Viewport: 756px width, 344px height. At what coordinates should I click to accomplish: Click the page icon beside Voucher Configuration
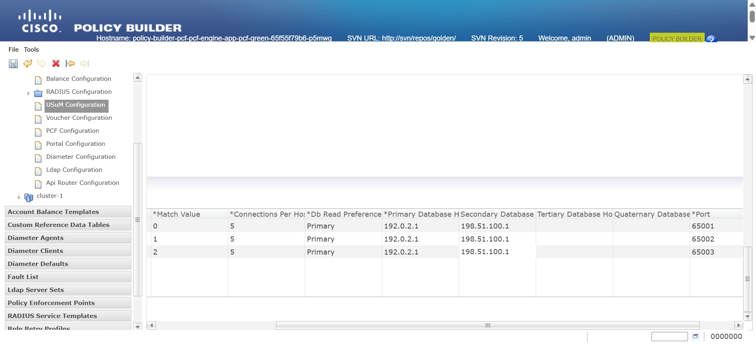(x=38, y=119)
